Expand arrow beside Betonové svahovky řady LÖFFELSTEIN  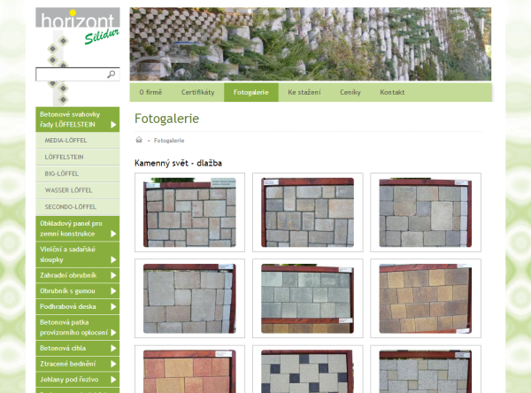(x=113, y=125)
